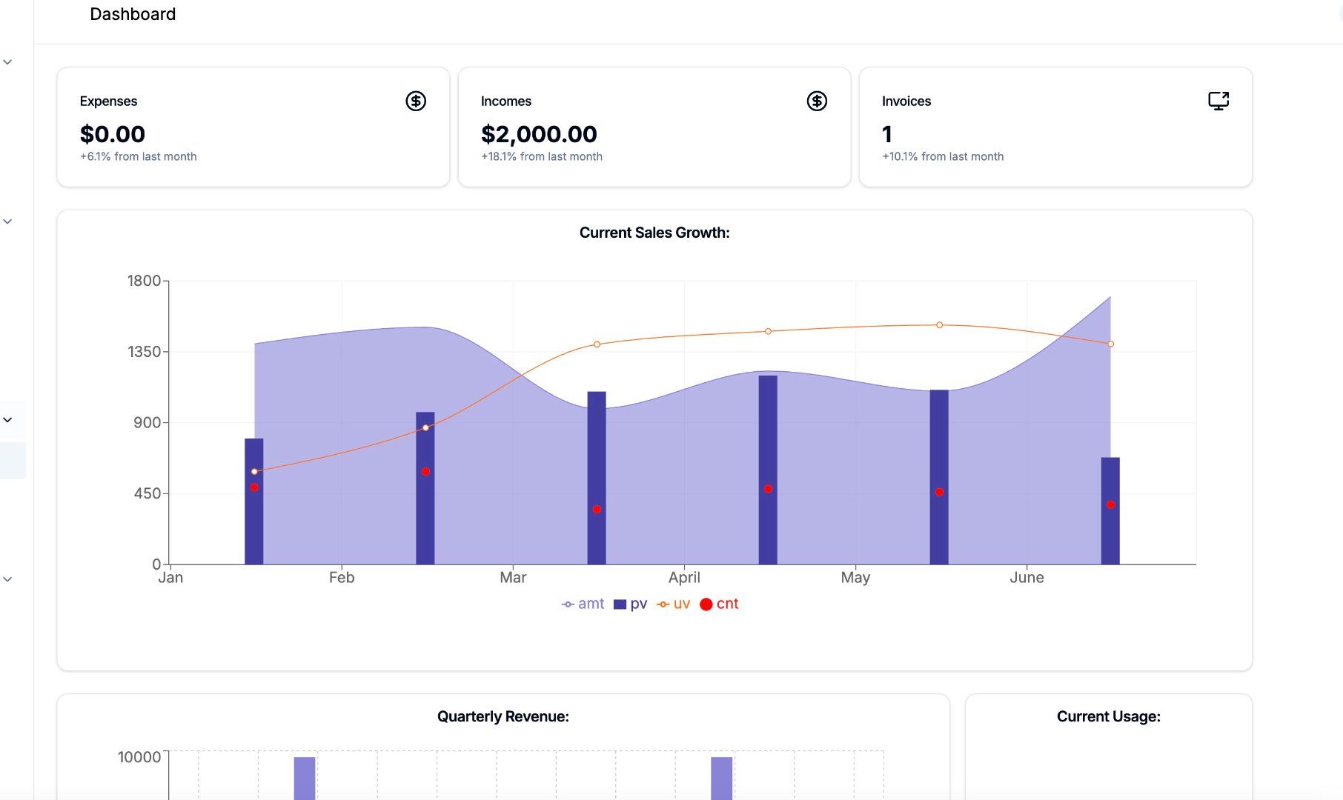Click the +18.1% from last month text
Viewport: 1343px width, 800px height.
point(542,156)
